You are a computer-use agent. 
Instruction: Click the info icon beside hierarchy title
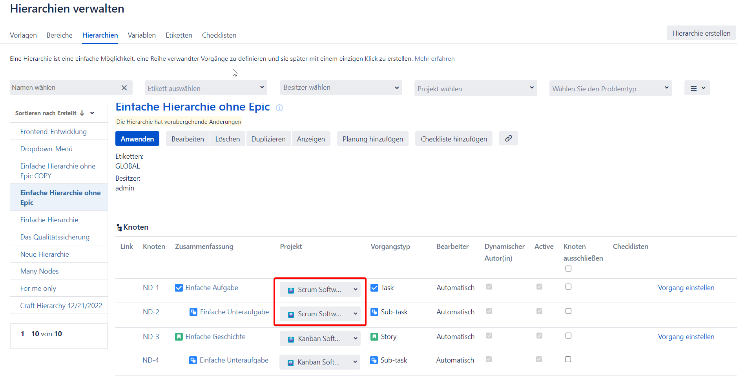(x=279, y=108)
